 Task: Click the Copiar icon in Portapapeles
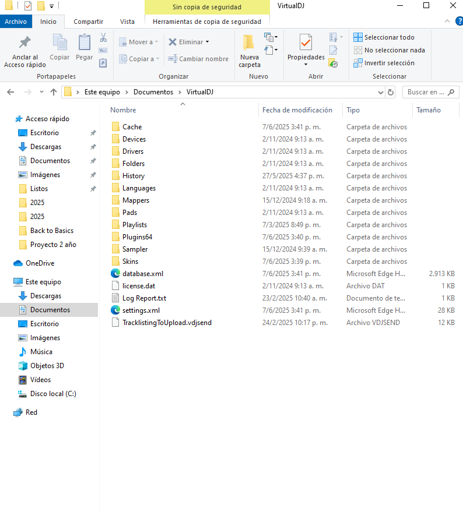(x=59, y=43)
